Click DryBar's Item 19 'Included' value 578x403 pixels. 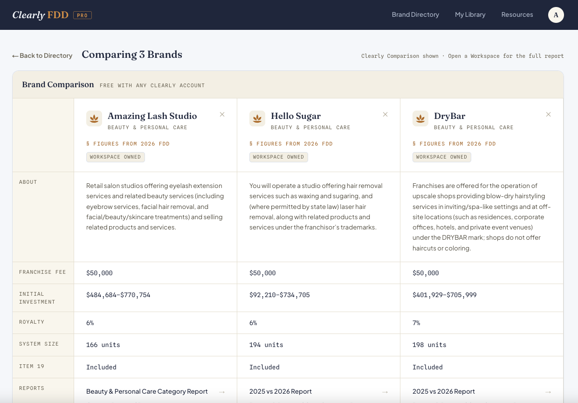click(x=427, y=367)
